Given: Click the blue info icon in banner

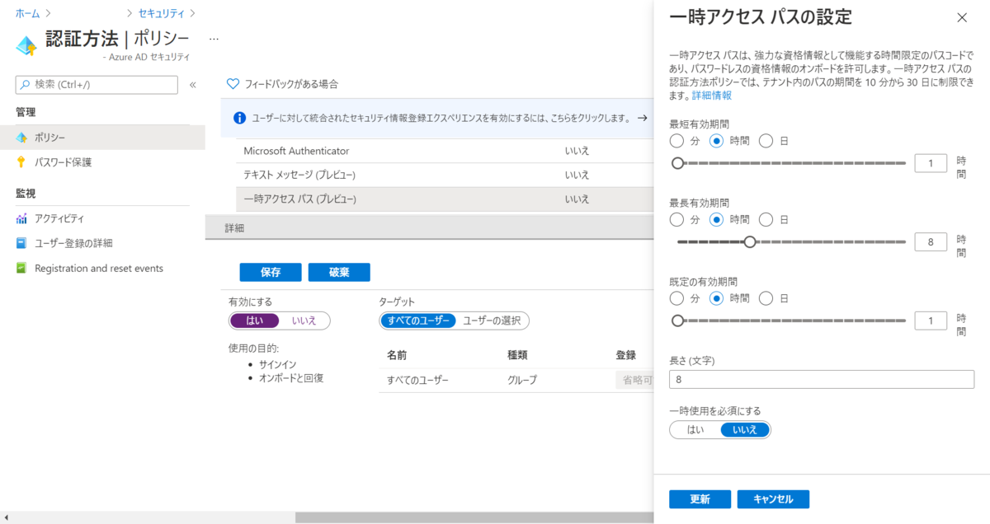Looking at the screenshot, I should tap(239, 118).
